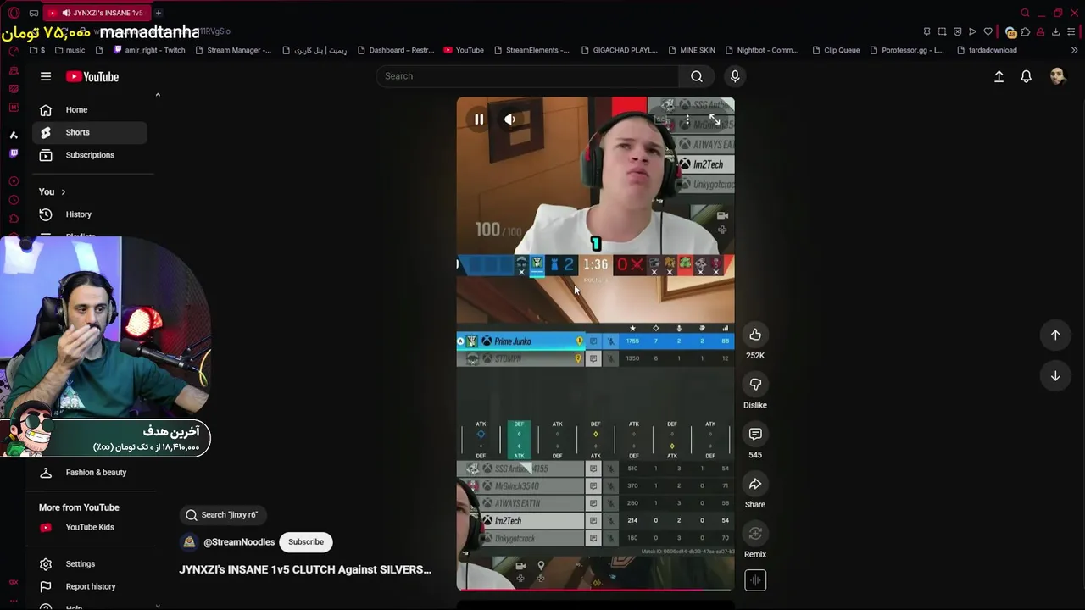
Task: Click the toolbar snapshot icon
Action: (942, 32)
